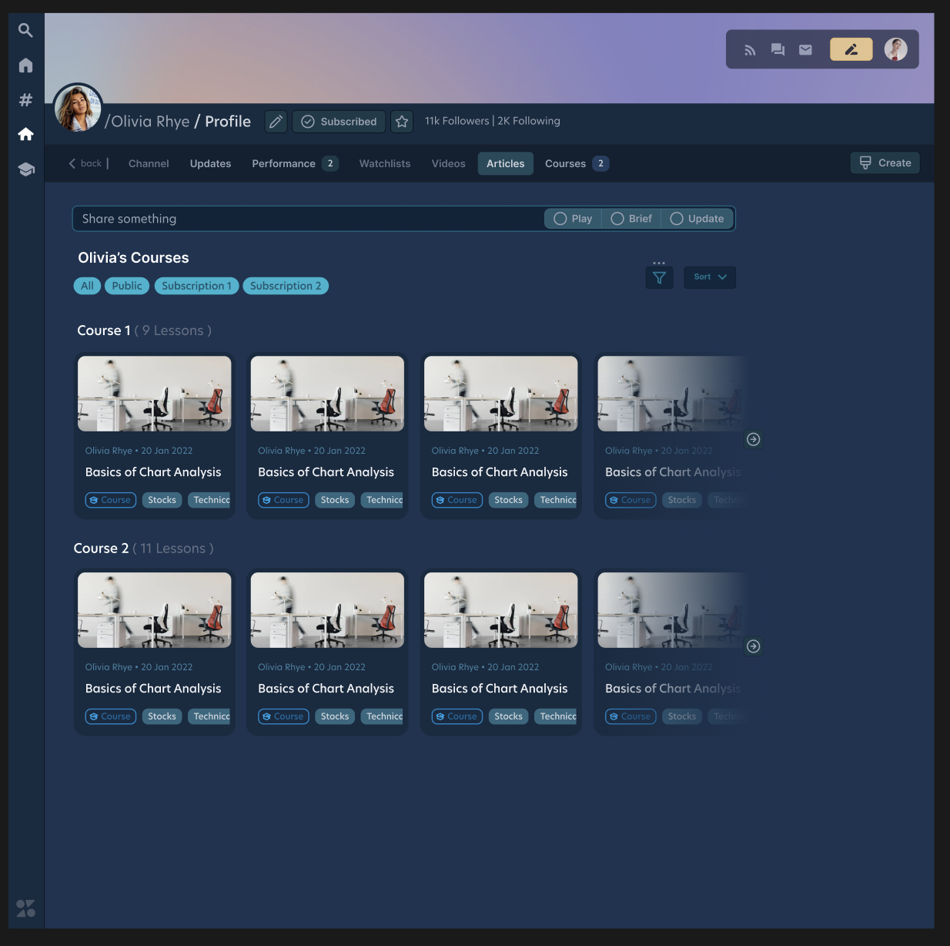Select the hashtag icon in the sidebar
This screenshot has height=946, width=950.
point(25,99)
